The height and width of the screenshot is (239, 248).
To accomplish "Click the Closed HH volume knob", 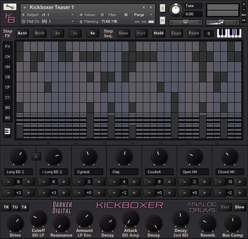I will pyautogui.click(x=229, y=157).
